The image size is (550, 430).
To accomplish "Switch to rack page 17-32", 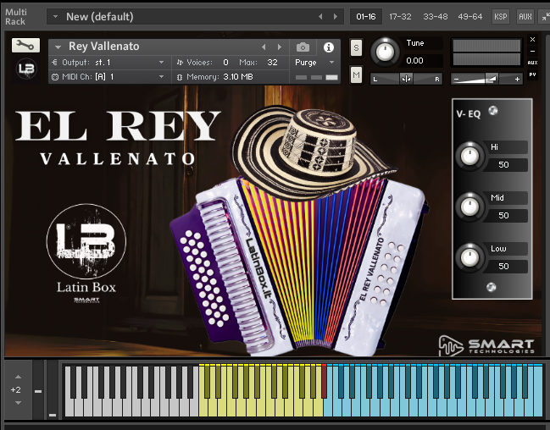I will [x=400, y=16].
